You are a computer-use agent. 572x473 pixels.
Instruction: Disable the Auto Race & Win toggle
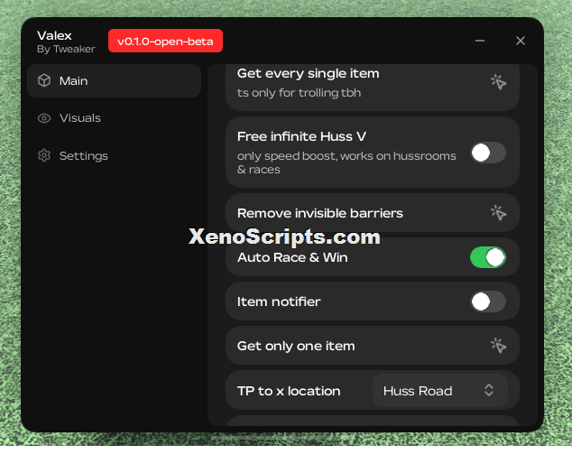(x=488, y=257)
